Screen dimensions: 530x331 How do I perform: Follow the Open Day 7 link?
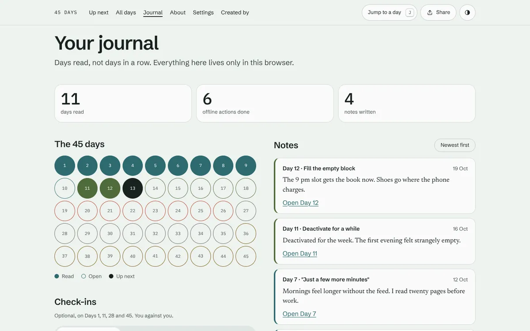299,314
